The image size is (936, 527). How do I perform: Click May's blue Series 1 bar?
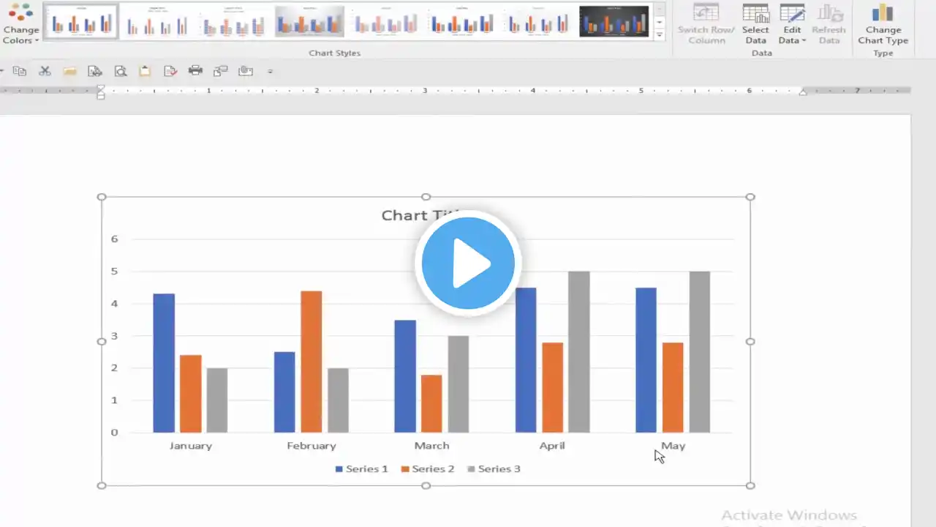click(x=646, y=360)
